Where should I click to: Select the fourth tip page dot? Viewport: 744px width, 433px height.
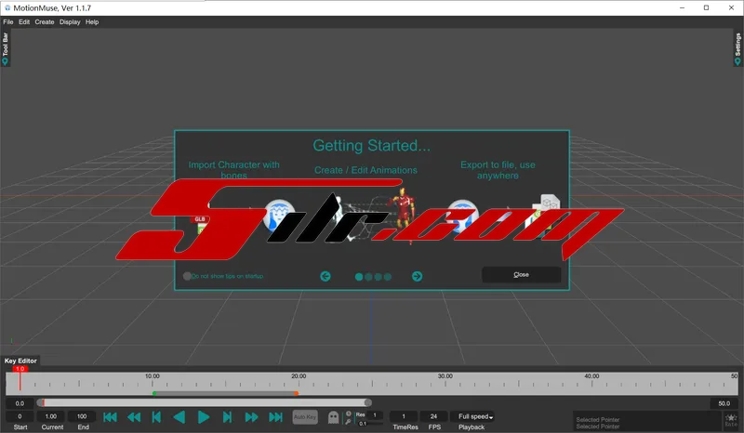pyautogui.click(x=388, y=277)
